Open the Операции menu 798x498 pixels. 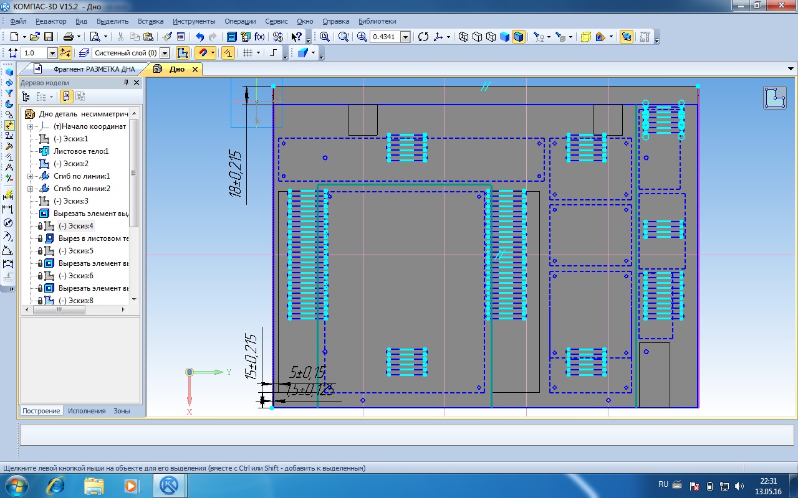pyautogui.click(x=240, y=21)
